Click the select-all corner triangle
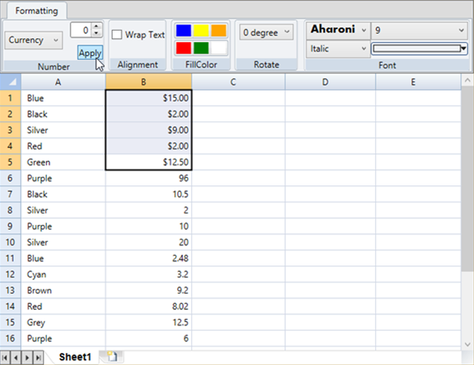The image size is (474, 365). (11, 82)
